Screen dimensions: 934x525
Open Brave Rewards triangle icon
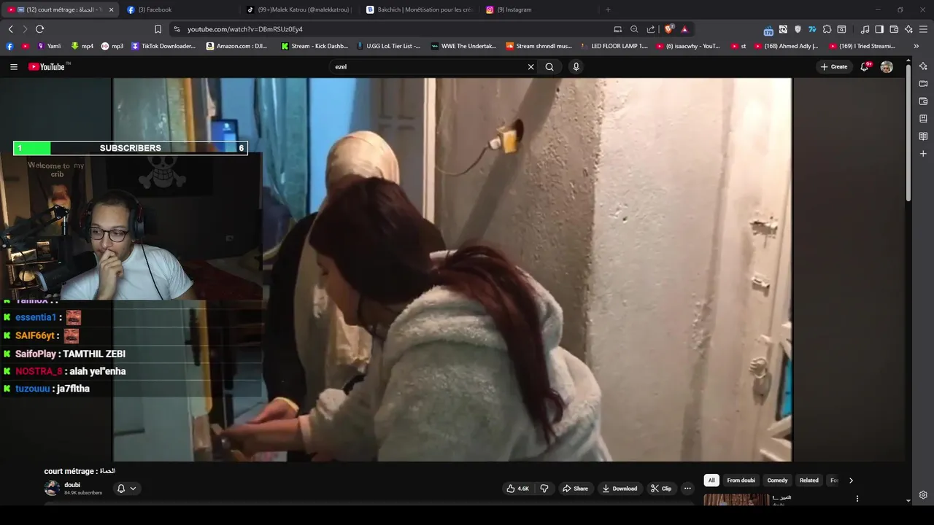click(x=684, y=29)
